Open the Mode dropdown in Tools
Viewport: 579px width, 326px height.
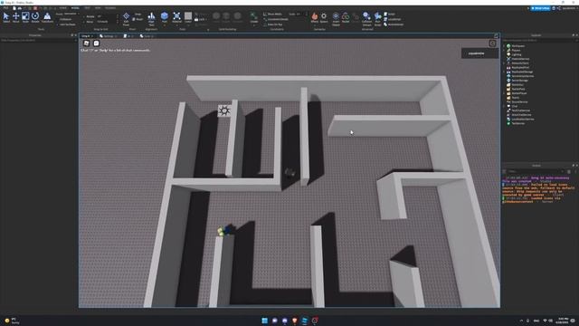(71, 14)
